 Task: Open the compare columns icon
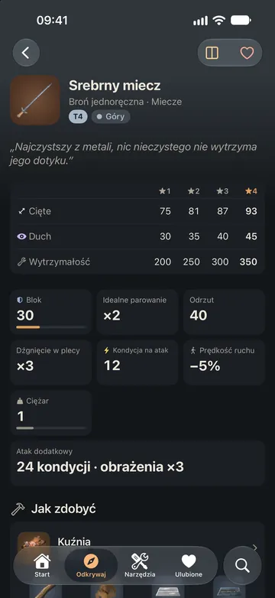[x=212, y=53]
